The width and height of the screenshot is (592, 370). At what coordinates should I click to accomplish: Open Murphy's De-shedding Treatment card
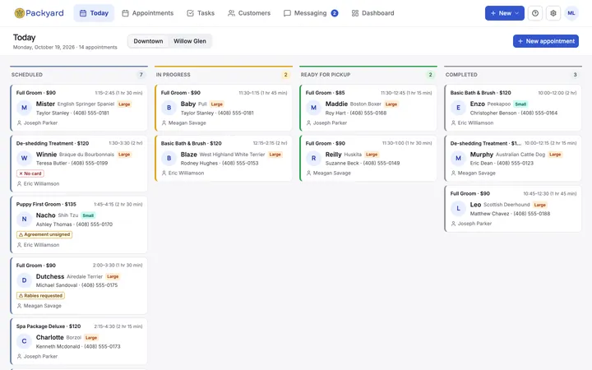513,158
